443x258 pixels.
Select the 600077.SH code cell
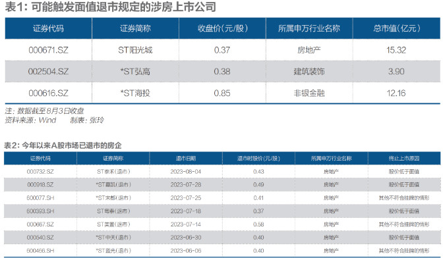click(40, 198)
